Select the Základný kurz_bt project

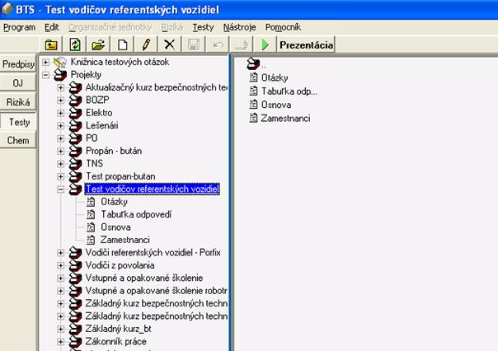coord(119,329)
